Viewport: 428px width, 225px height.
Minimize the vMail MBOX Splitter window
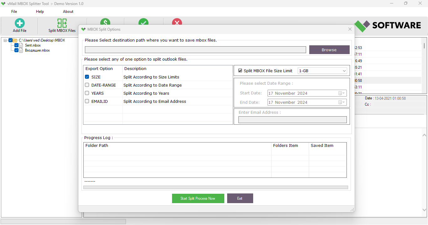[x=391, y=3]
